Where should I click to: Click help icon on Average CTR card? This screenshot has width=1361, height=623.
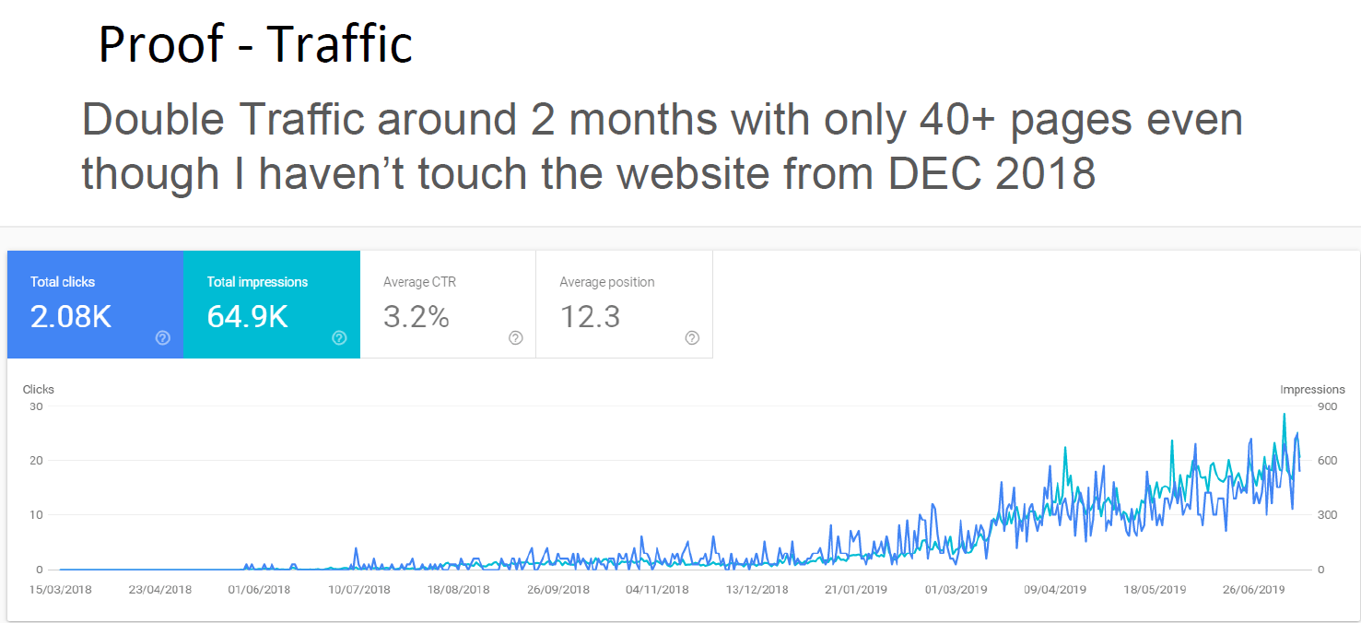click(516, 338)
